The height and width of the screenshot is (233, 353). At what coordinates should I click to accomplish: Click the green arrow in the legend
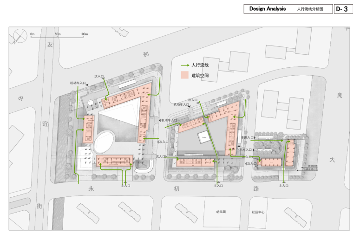(184, 65)
